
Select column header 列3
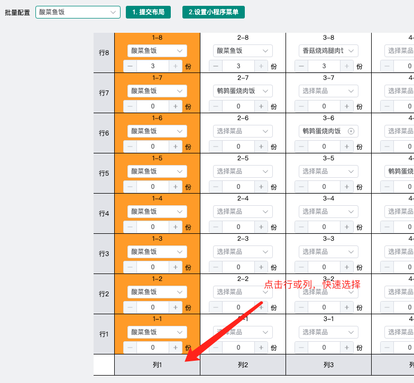pyautogui.click(x=328, y=365)
